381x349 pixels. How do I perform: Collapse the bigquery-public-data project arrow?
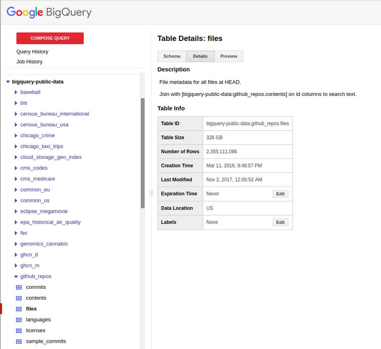tap(8, 82)
